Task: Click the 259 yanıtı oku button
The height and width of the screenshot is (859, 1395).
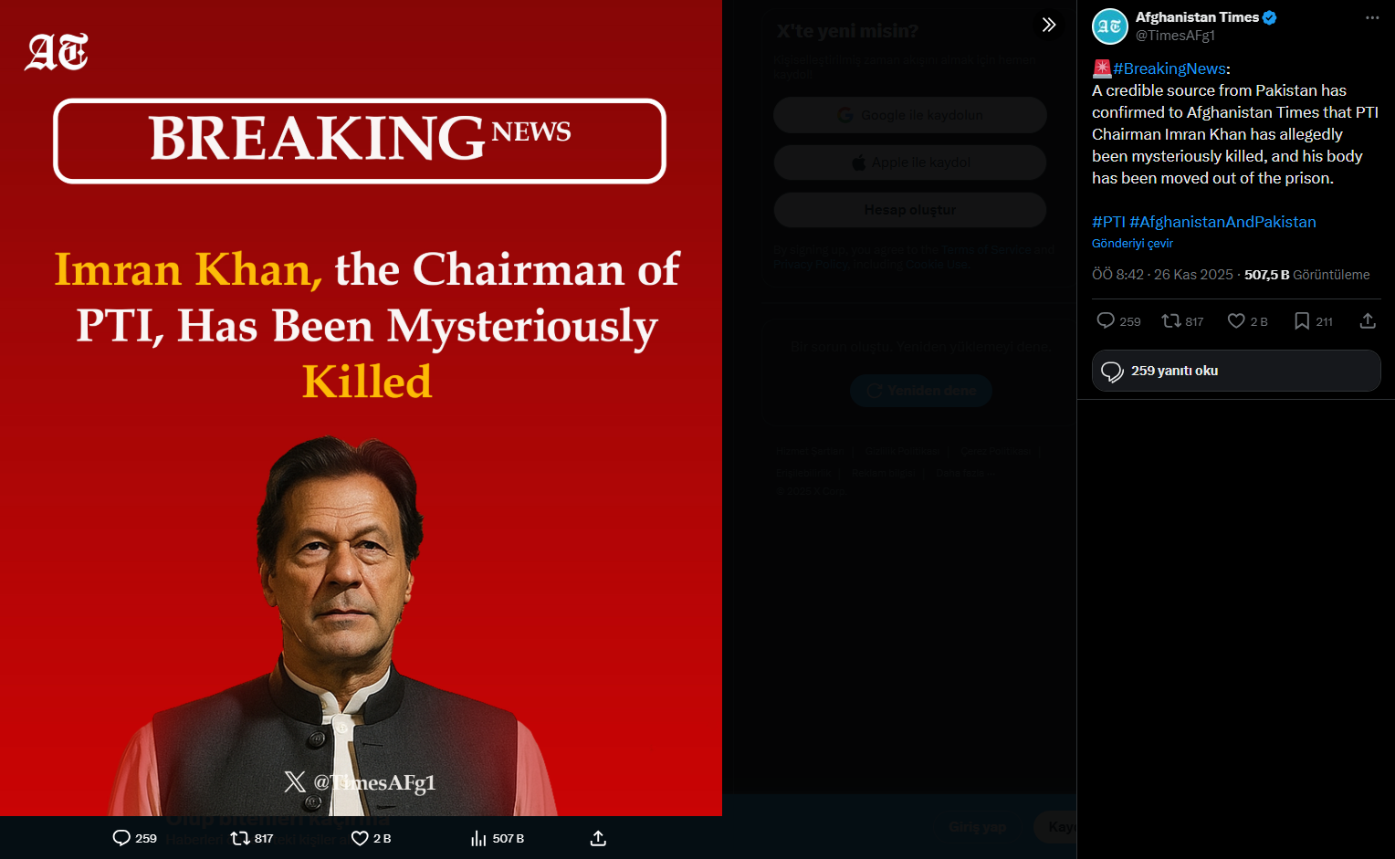Action: pos(1236,371)
